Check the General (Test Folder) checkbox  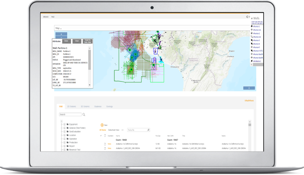pos(65,128)
